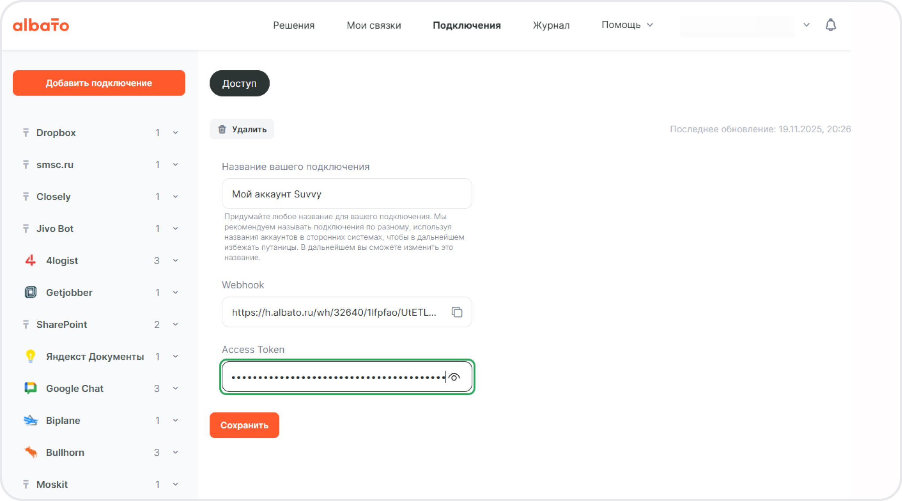Expand the SharePoint connections list
Image resolution: width=902 pixels, height=501 pixels.
[x=176, y=325]
